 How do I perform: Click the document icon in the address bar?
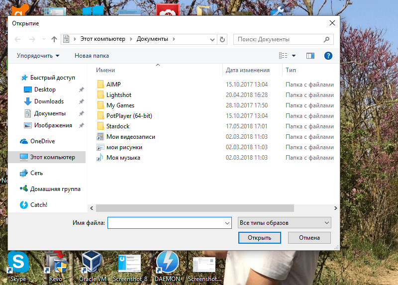66,39
